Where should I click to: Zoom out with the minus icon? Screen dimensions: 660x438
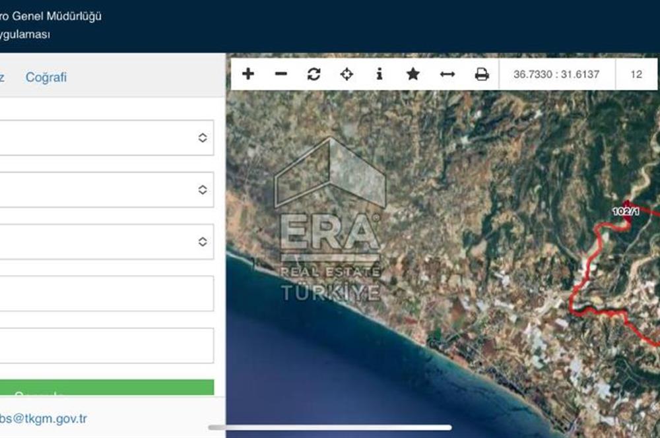(x=280, y=74)
